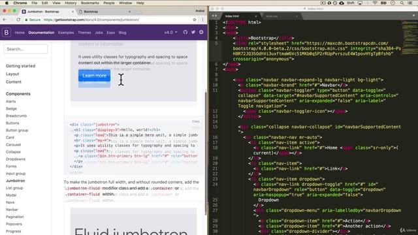
Task: Focus the docs Search field
Action: pos(25,49)
